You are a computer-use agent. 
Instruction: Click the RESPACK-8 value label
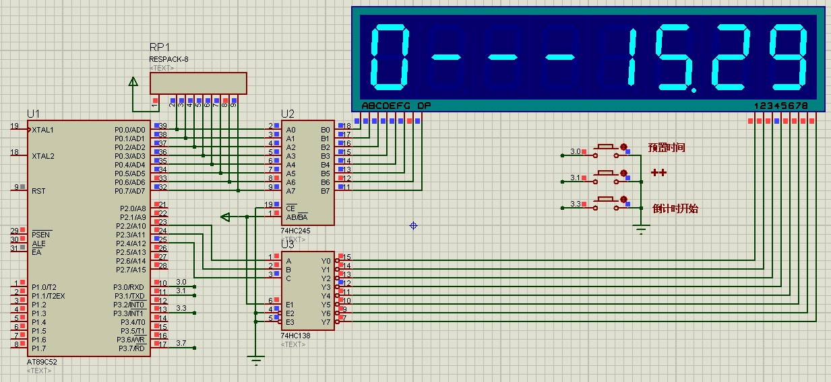[168, 59]
